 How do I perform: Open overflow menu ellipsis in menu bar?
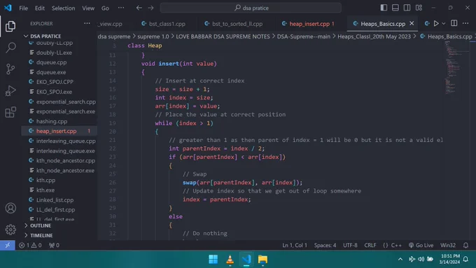121,8
